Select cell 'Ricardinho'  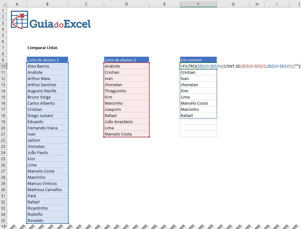47,208
